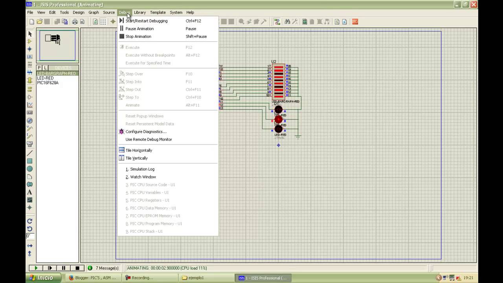Screen dimensions: 503x283
Task: Open the Library menu
Action: click(140, 13)
